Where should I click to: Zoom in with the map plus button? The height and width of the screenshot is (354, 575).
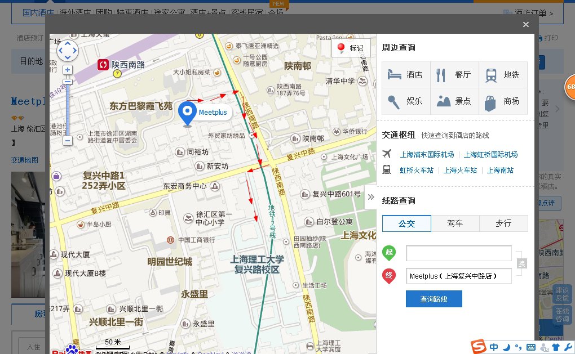pyautogui.click(x=68, y=70)
